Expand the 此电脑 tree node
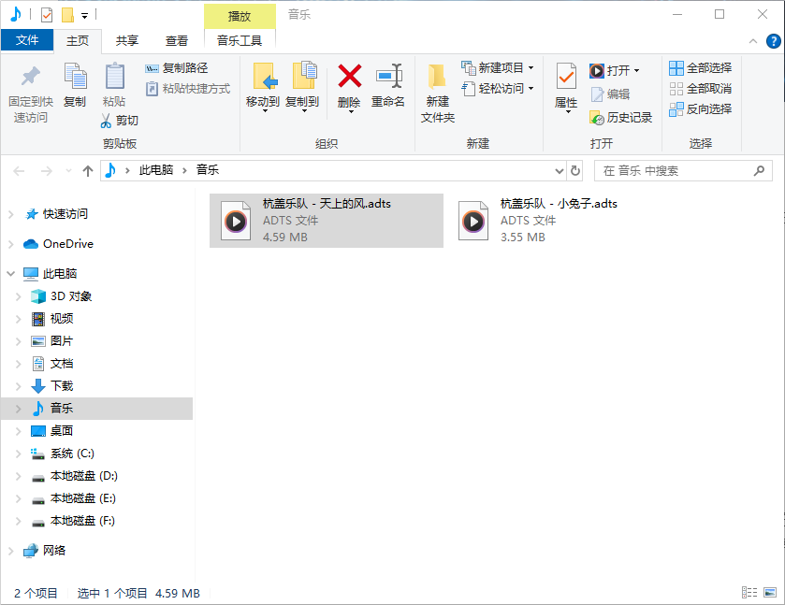Screen dimensions: 785x605 8,273
